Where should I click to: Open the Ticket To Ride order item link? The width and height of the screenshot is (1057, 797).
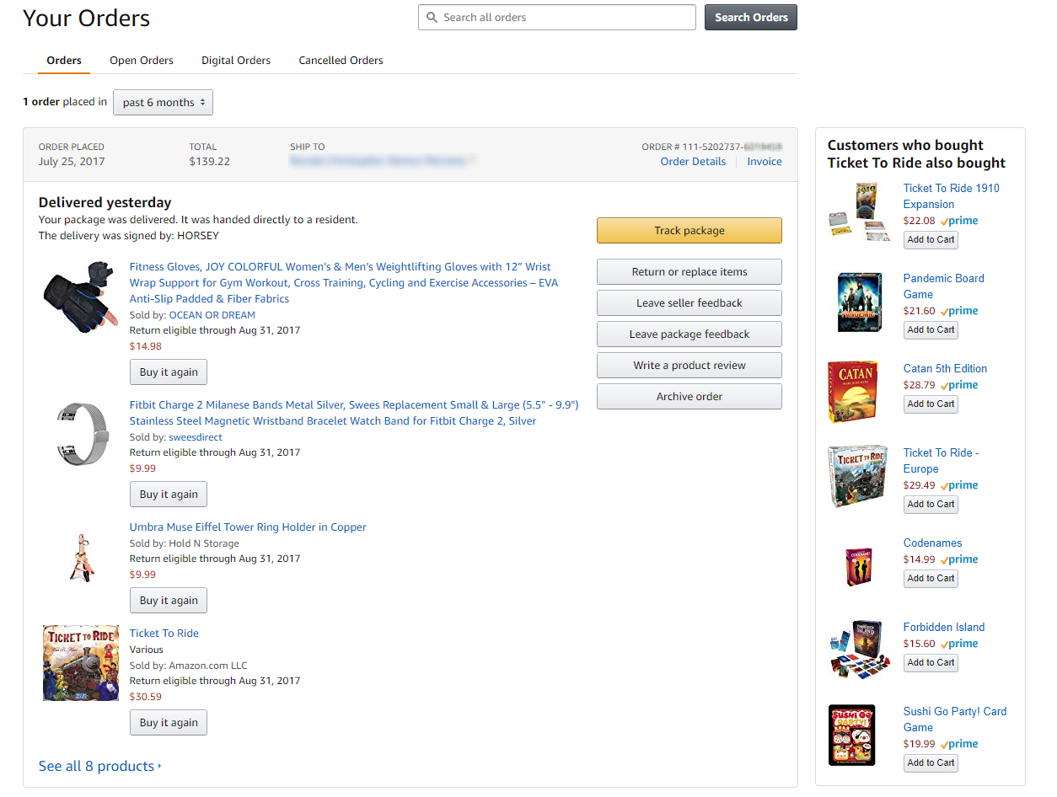coord(164,634)
